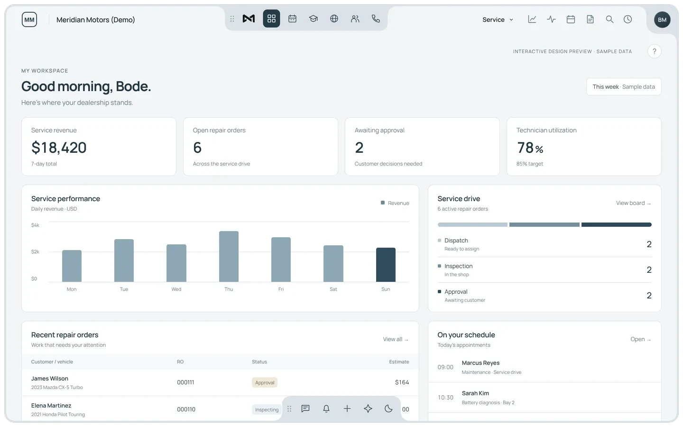The width and height of the screenshot is (683, 427).
Task: Click the question mark help button
Action: coord(654,51)
